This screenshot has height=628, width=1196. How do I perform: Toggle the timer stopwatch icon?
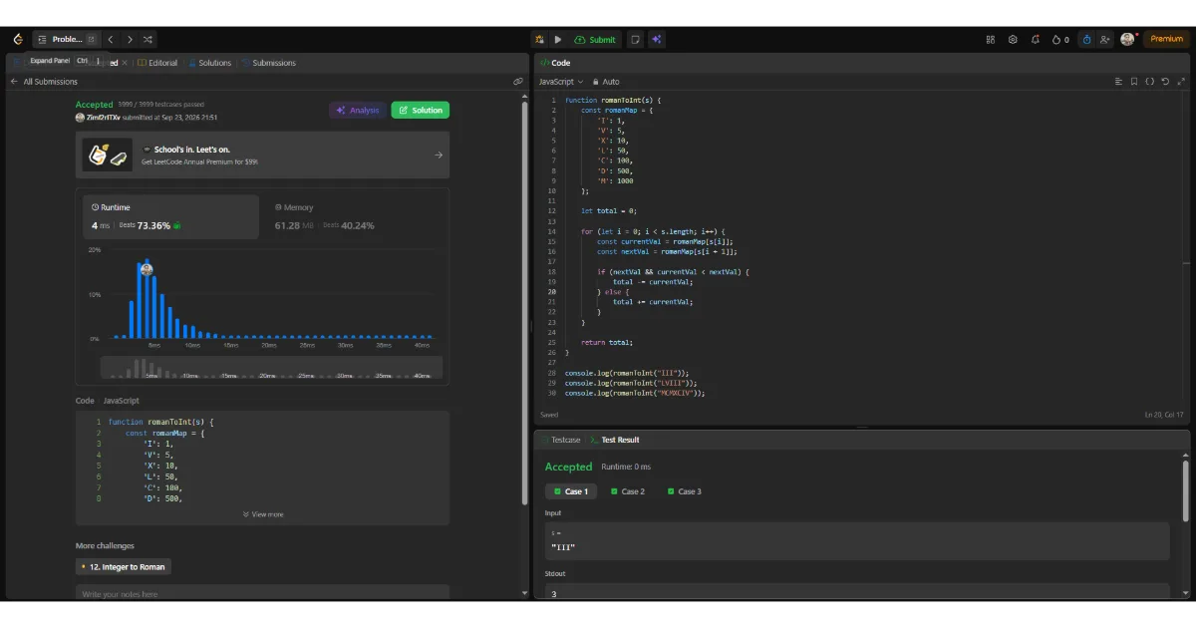tap(1086, 39)
